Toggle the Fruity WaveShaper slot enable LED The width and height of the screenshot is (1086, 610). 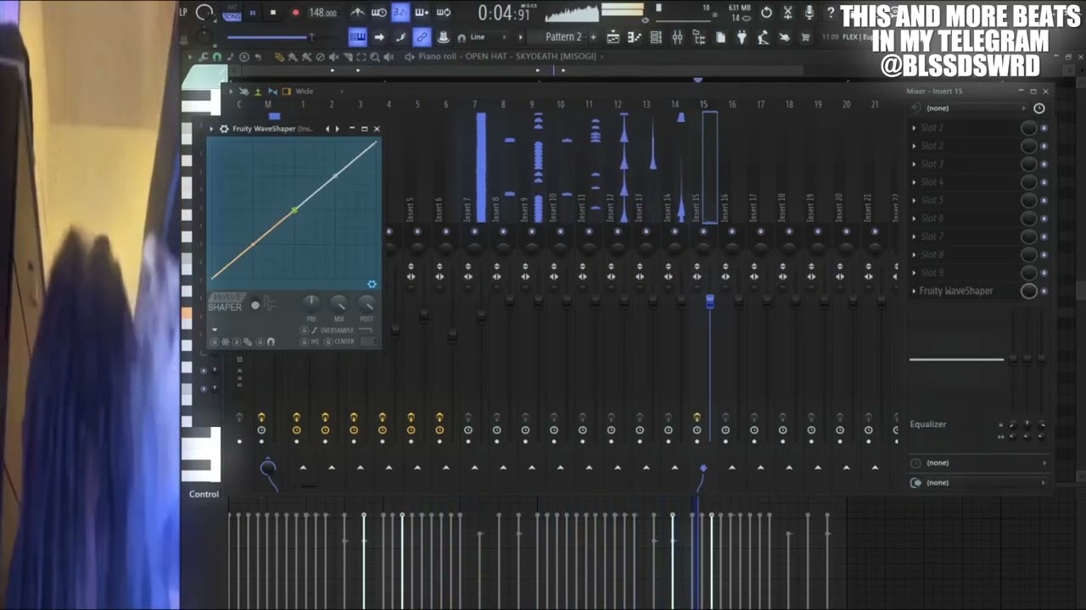pos(1044,291)
